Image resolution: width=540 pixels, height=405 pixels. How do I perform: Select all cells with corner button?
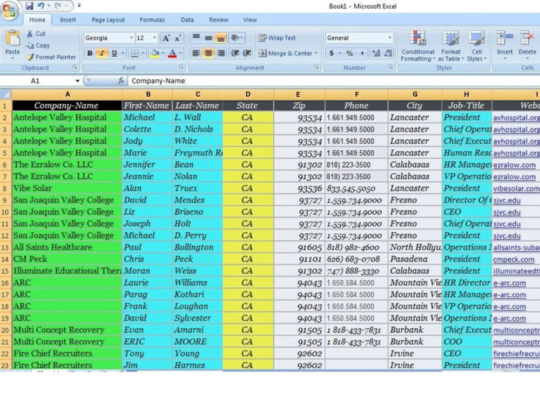click(x=6, y=94)
